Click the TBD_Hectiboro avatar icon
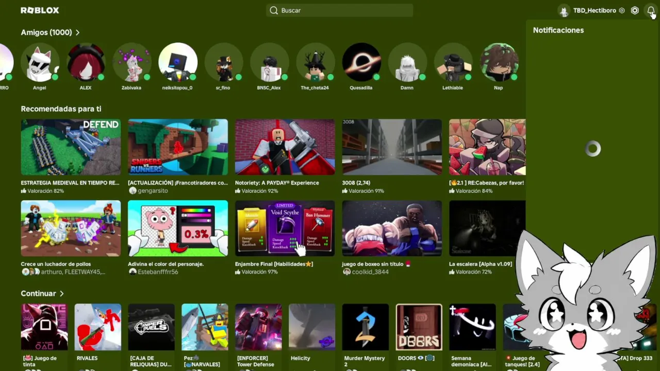660x371 pixels. [x=564, y=11]
